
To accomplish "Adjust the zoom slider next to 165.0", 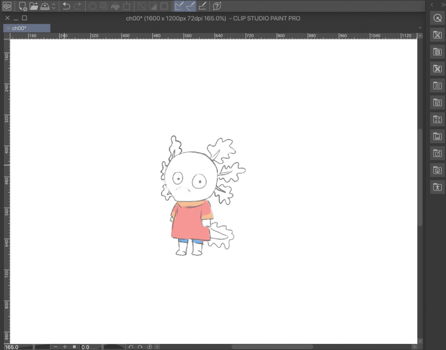I will pyautogui.click(x=35, y=347).
